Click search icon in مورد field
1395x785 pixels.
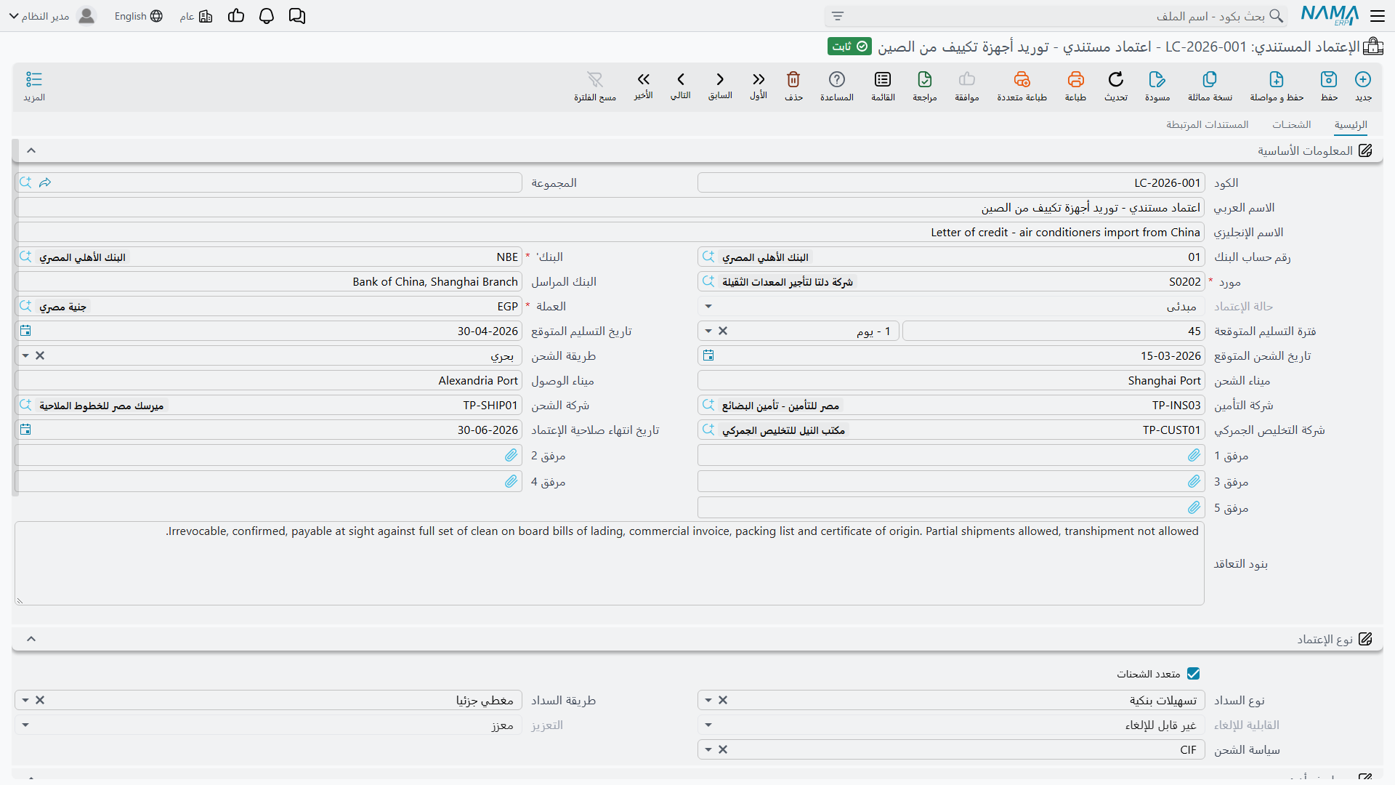[708, 281]
